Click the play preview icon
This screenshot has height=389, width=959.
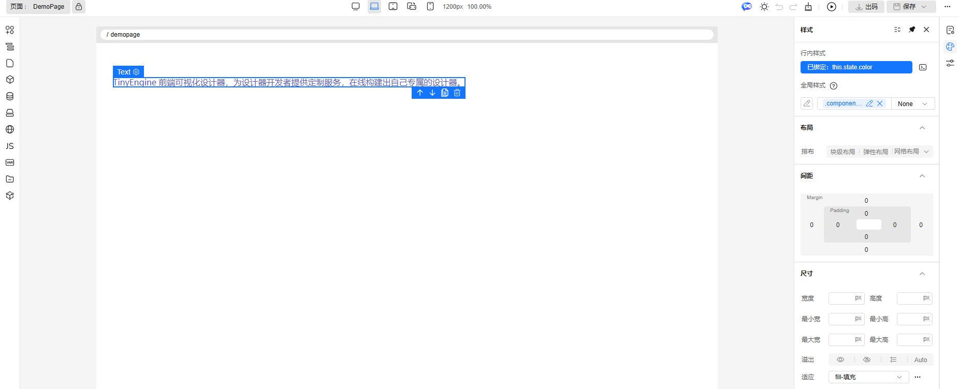click(832, 7)
